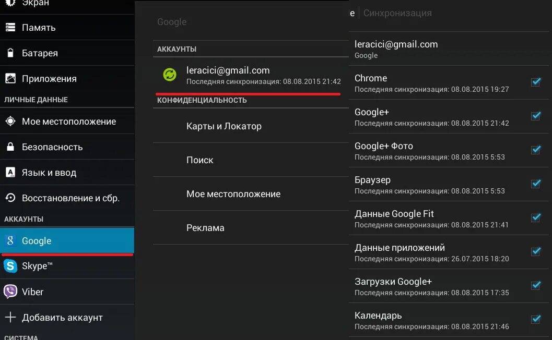Tap Последняя синхронизация: 08.08.2015 19:27 text
Image resolution: width=552 pixels, height=340 pixels.
[x=431, y=89]
